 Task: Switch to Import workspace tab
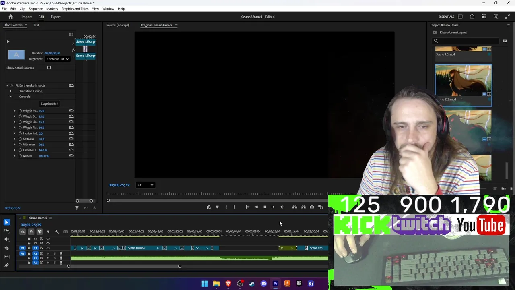[x=27, y=17]
